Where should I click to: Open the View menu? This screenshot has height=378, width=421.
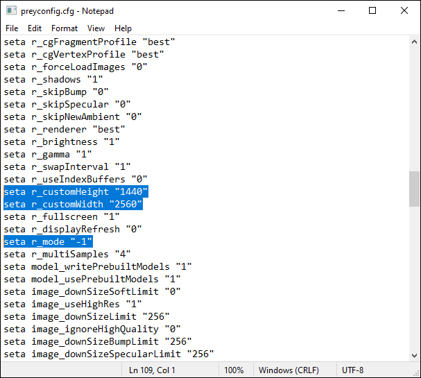tap(96, 28)
